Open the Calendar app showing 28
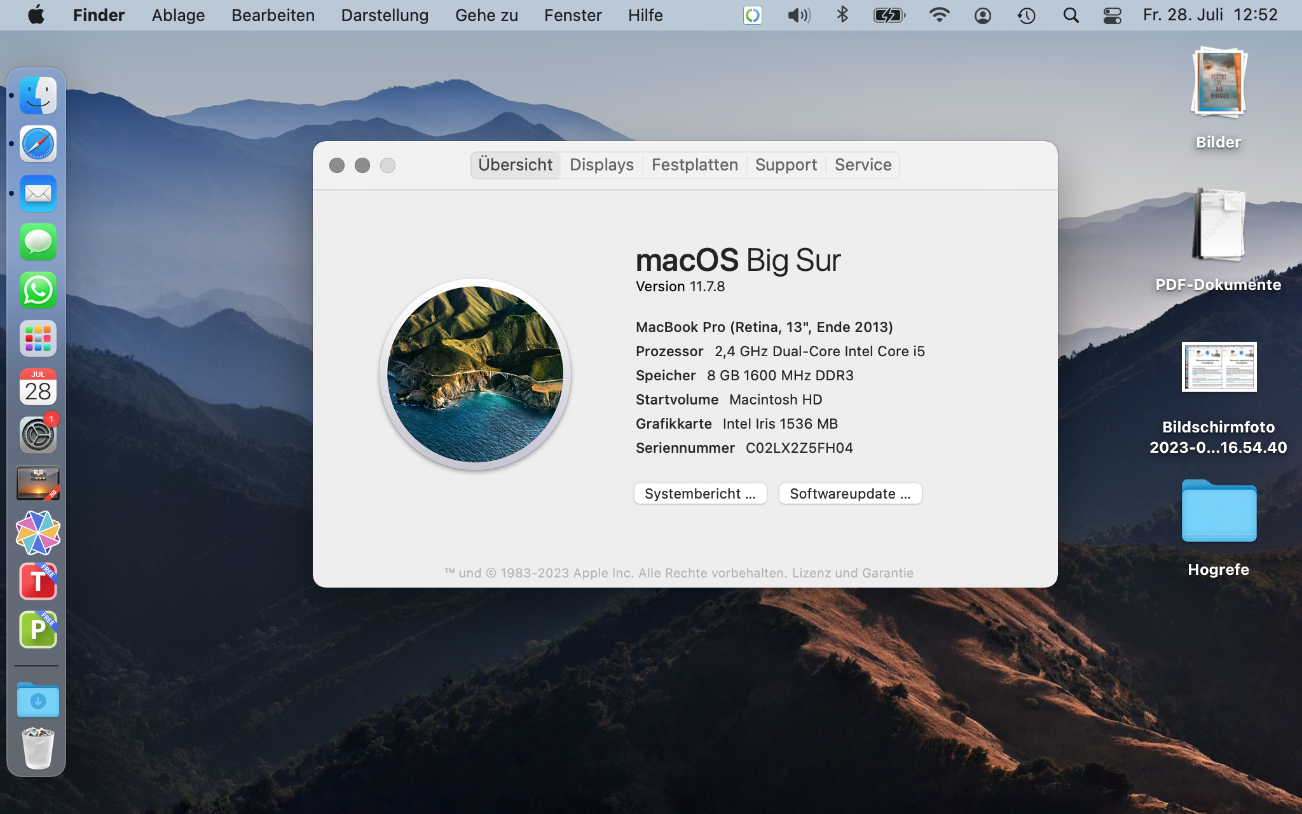The height and width of the screenshot is (814, 1302). [x=38, y=387]
